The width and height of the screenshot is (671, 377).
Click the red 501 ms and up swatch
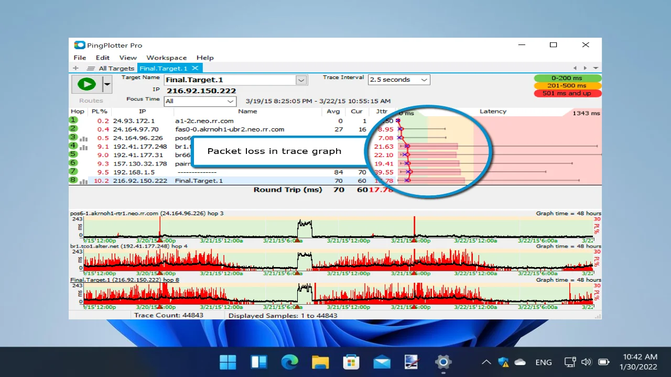568,93
